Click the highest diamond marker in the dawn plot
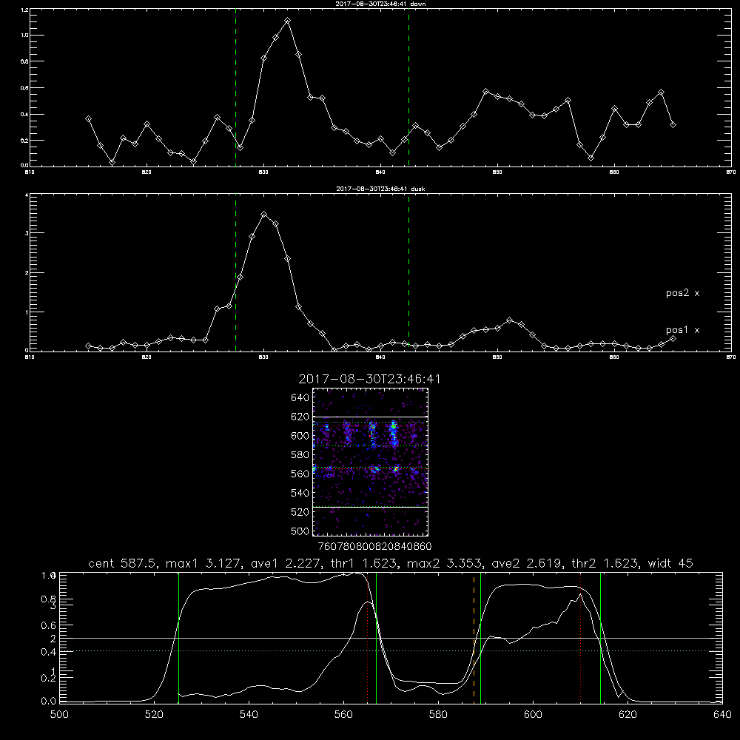This screenshot has width=740, height=740. 287,21
